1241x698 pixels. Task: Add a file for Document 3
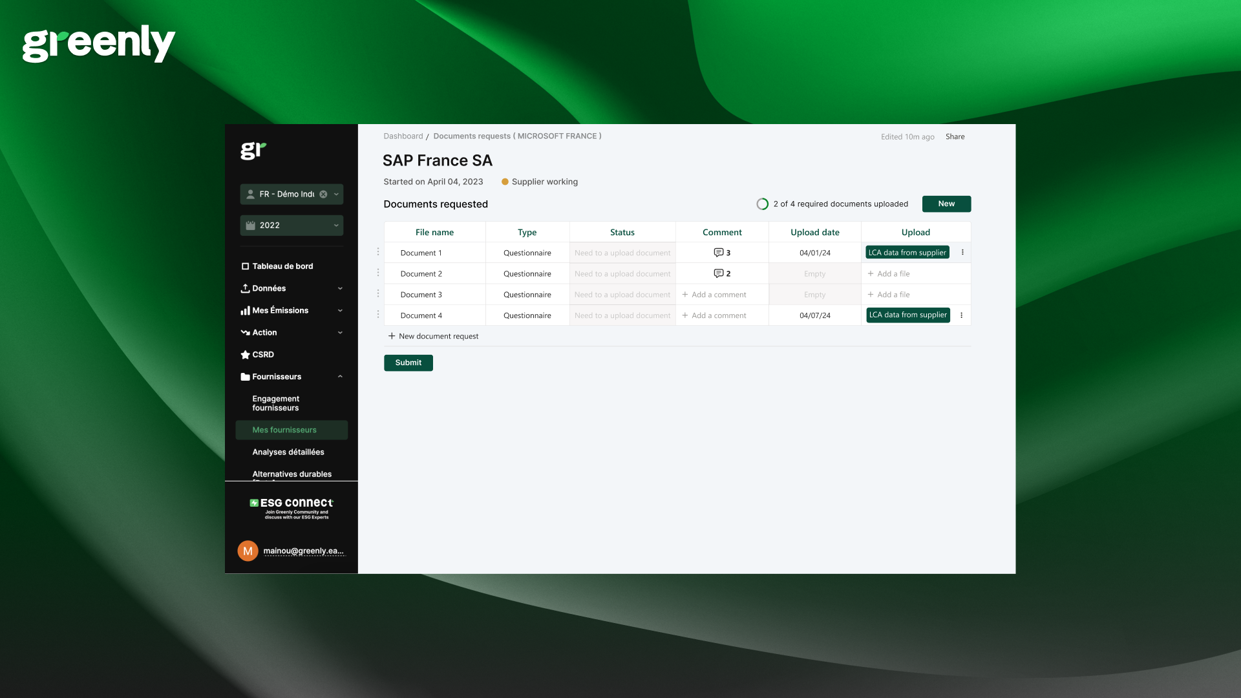pyautogui.click(x=889, y=295)
